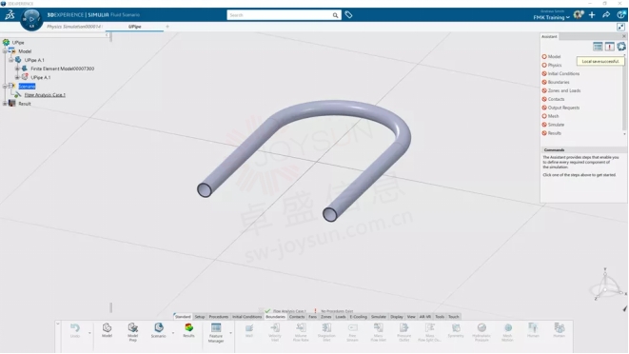Switch to the Boundaries tab
The width and height of the screenshot is (629, 354).
coord(275,317)
